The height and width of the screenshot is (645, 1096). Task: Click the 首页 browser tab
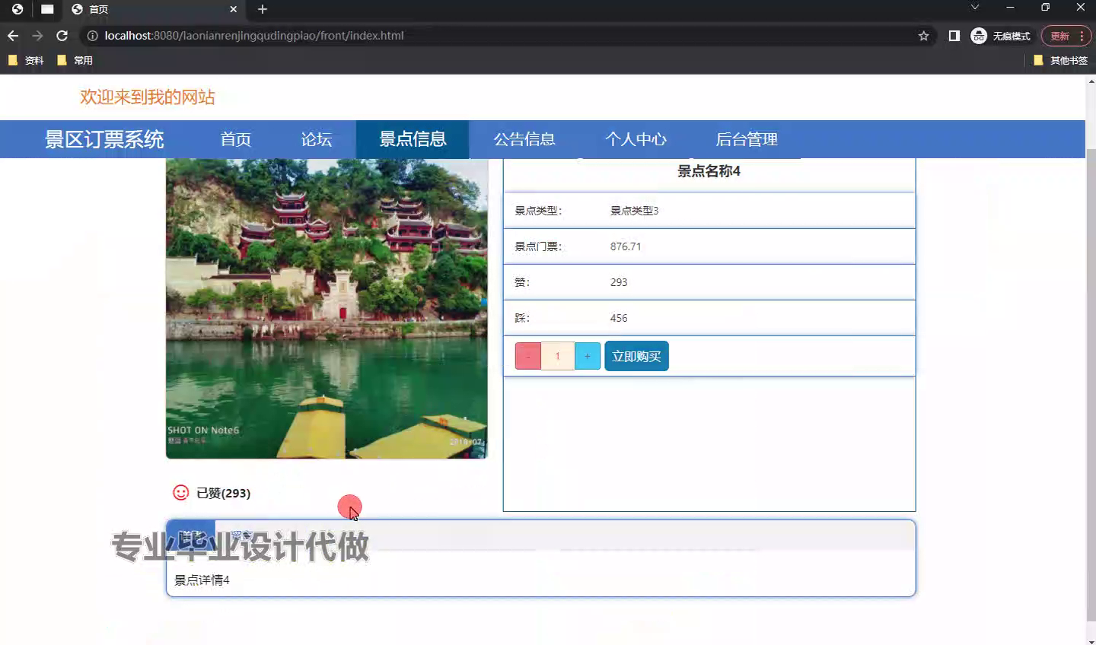click(x=152, y=9)
